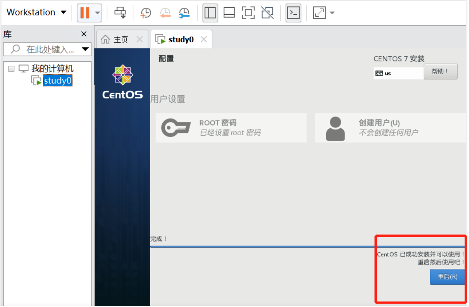
Task: Toggle the thumbnail bar view
Action: click(229, 13)
